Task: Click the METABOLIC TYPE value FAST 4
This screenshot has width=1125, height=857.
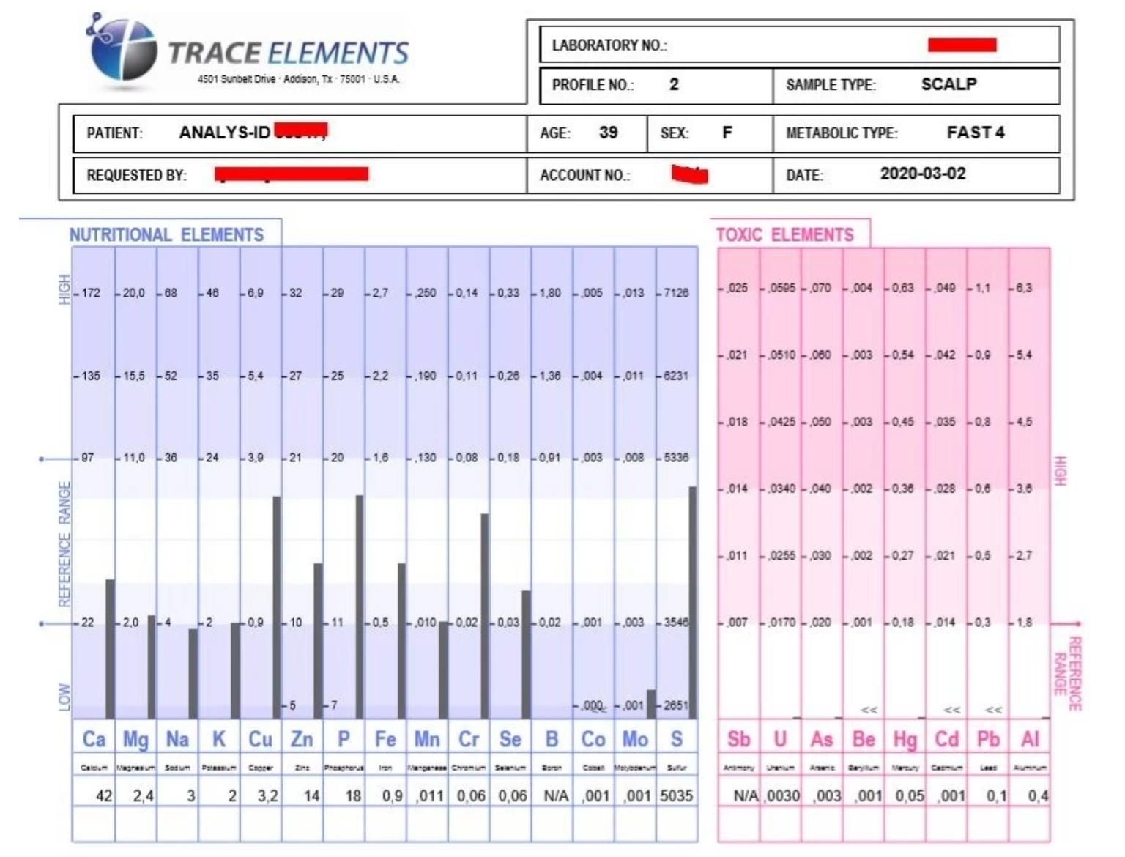Action: pyautogui.click(x=976, y=133)
